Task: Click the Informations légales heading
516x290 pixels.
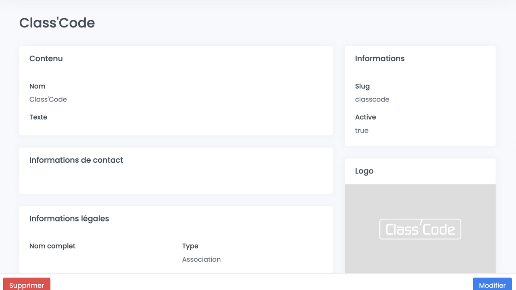Action: tap(69, 218)
